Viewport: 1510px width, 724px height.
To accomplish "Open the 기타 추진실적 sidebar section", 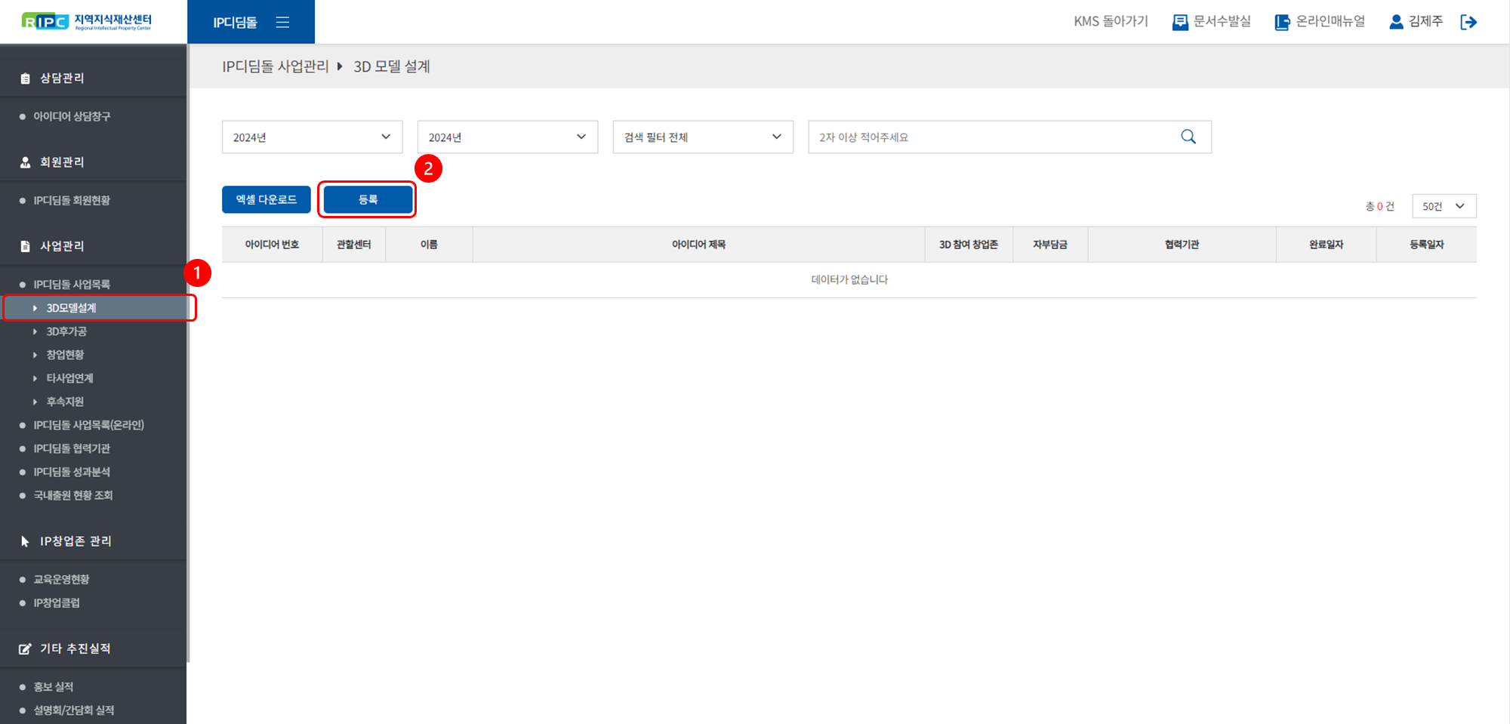I will tap(75, 649).
